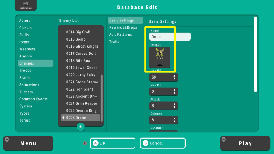
Task: Confirm with the A OK button
Action: [113, 143]
